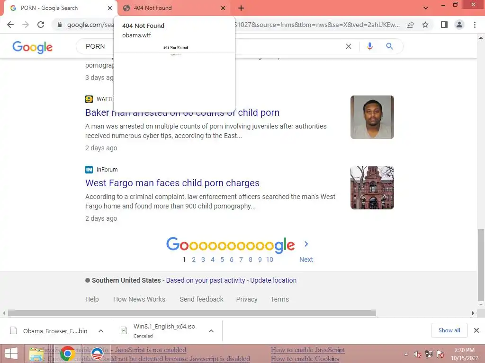This screenshot has width=485, height=363.
Task: Open File Explorer from the taskbar
Action: coord(36,354)
